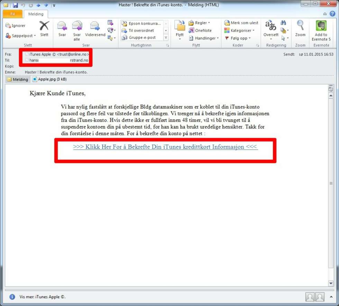The width and height of the screenshot is (339, 306).
Task: Click the Klikk Her For å Bekrefte link
Action: coord(165,147)
